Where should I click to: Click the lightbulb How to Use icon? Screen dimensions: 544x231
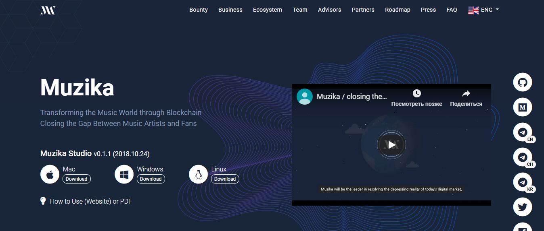43,201
